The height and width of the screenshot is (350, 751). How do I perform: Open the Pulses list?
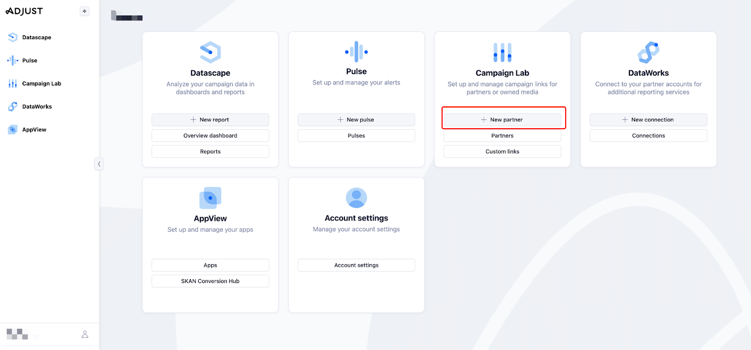tap(356, 135)
